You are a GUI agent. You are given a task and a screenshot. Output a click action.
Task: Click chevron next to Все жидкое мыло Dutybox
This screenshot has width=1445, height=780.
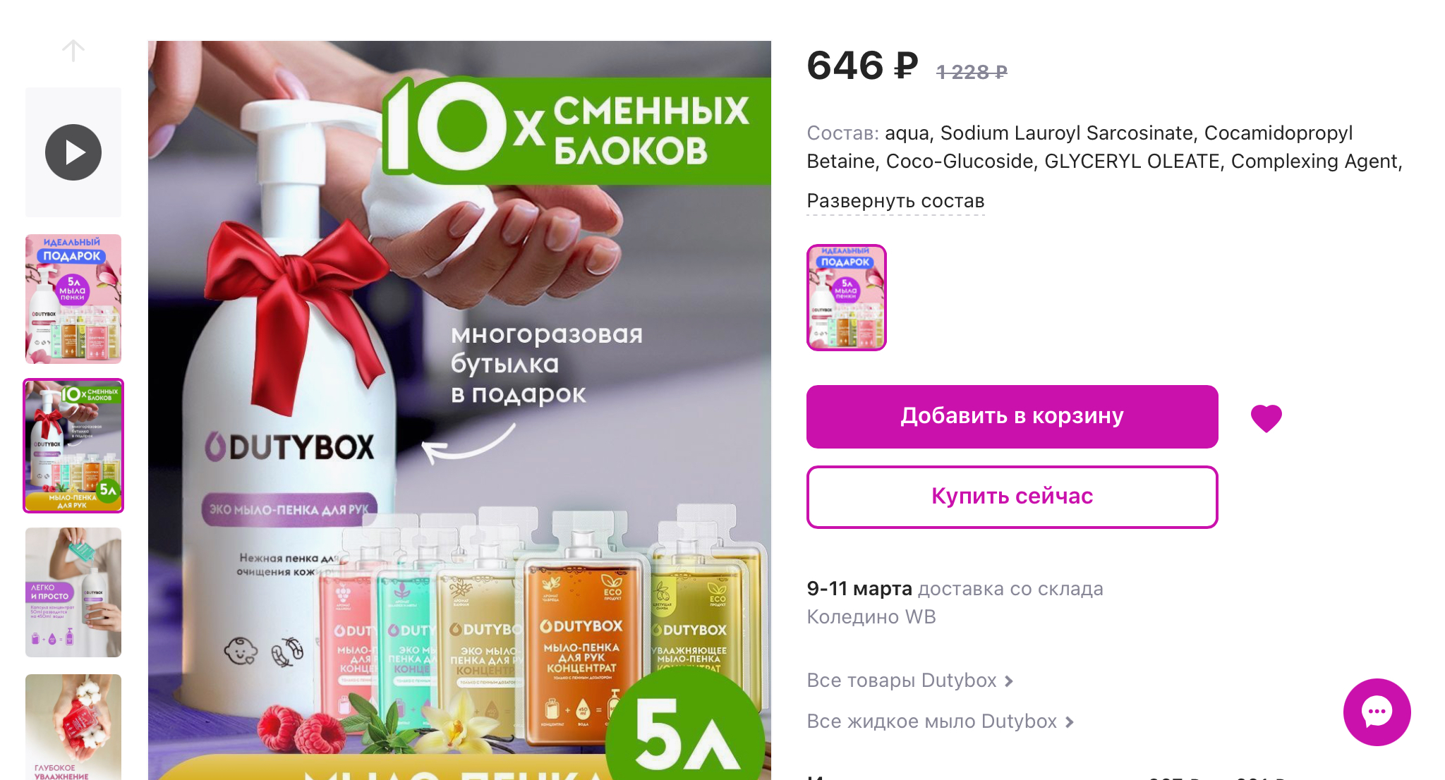[1070, 722]
